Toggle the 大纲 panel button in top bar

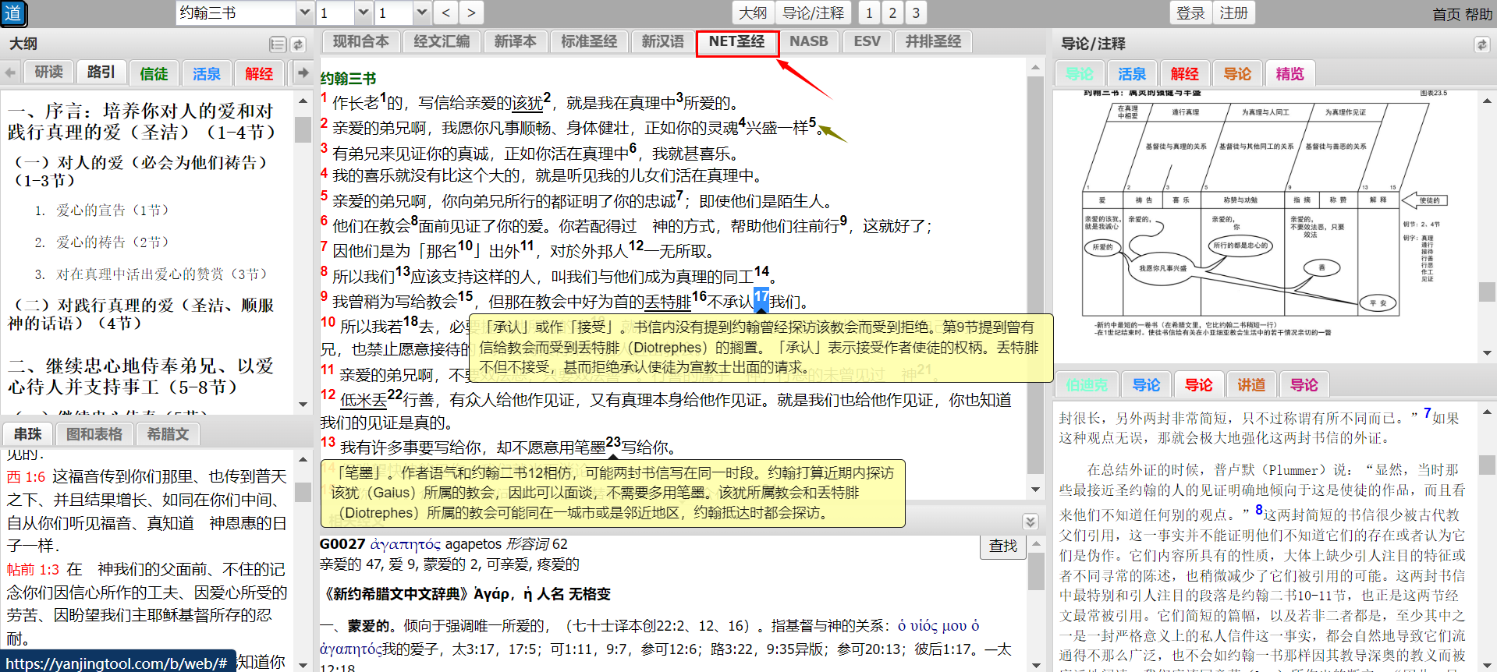pos(752,12)
